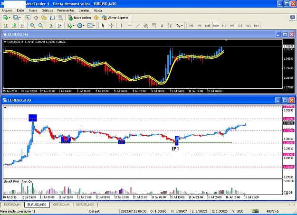
Task: Expand the Profiles dropdown arrow
Action: point(20,18)
